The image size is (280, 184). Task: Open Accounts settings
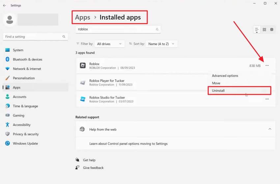[35, 97]
